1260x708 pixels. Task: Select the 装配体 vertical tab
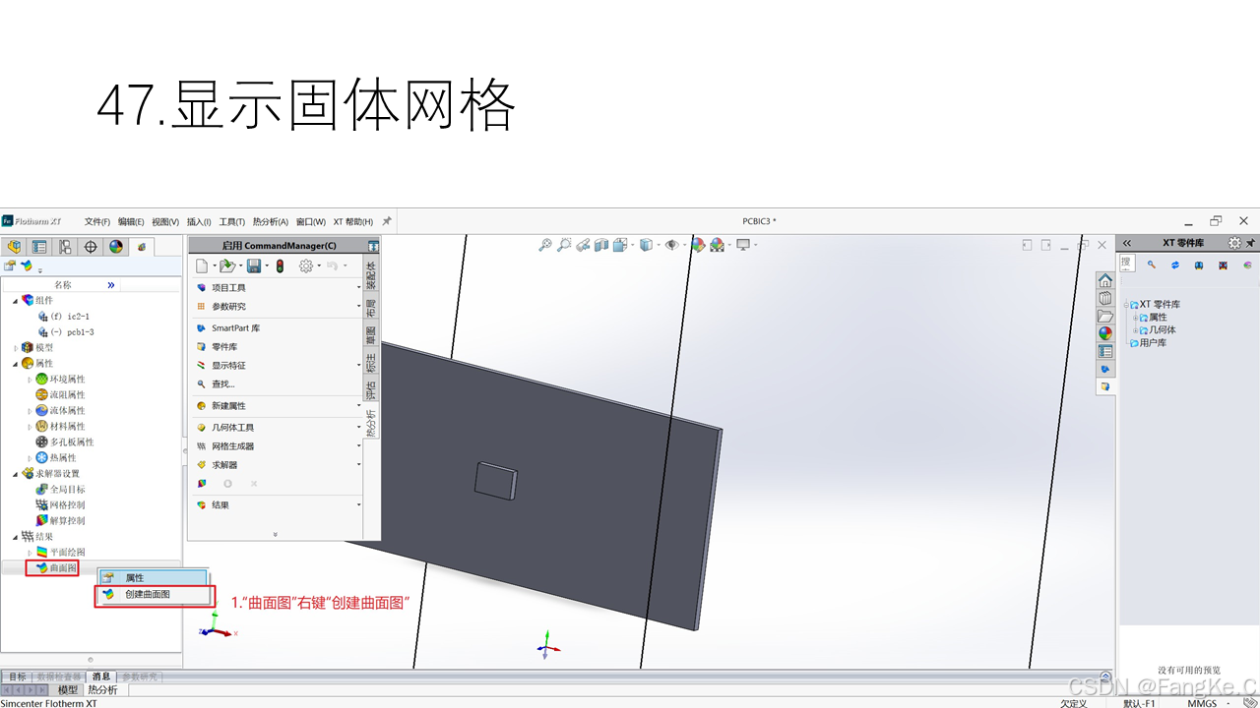coord(371,273)
